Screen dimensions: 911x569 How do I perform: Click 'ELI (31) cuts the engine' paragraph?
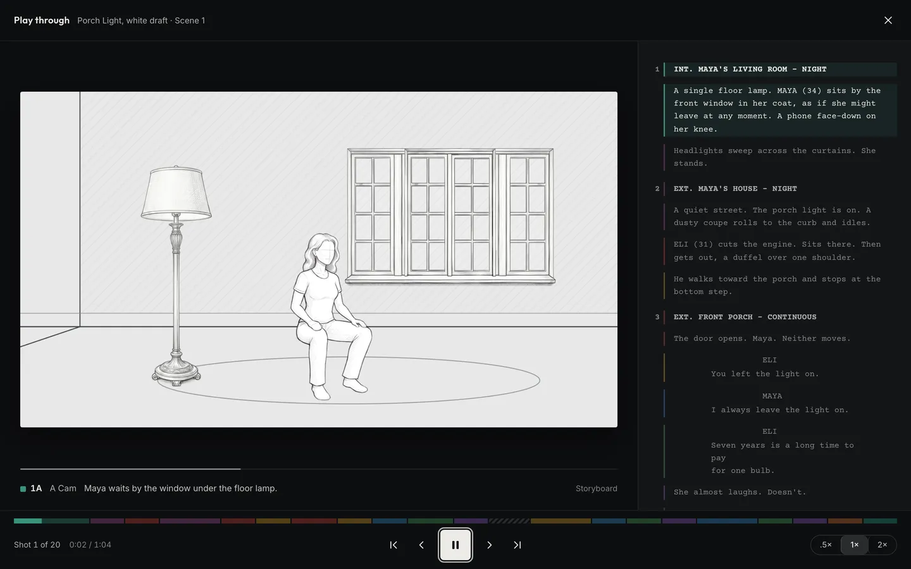pyautogui.click(x=780, y=251)
